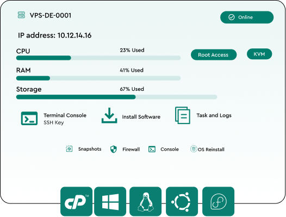
Task: Choose the Ubuntu OS tile
Action: click(x=182, y=201)
